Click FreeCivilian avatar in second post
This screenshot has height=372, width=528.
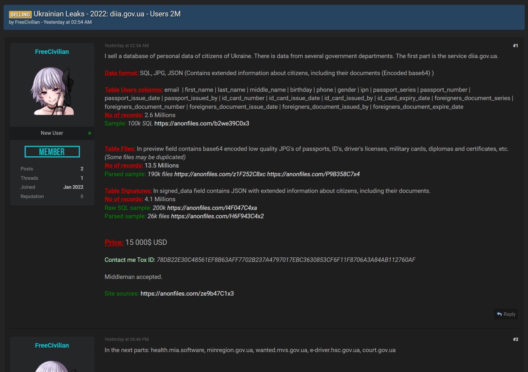(x=52, y=366)
